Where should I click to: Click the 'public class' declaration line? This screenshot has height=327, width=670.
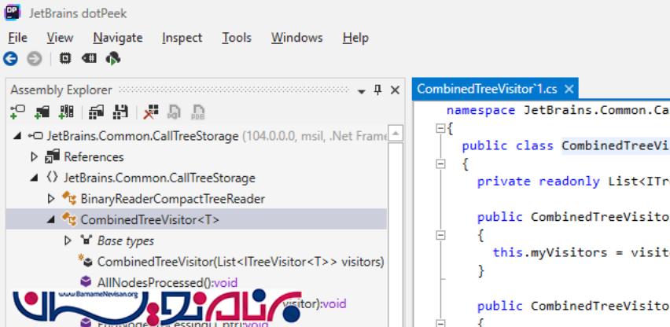565,146
